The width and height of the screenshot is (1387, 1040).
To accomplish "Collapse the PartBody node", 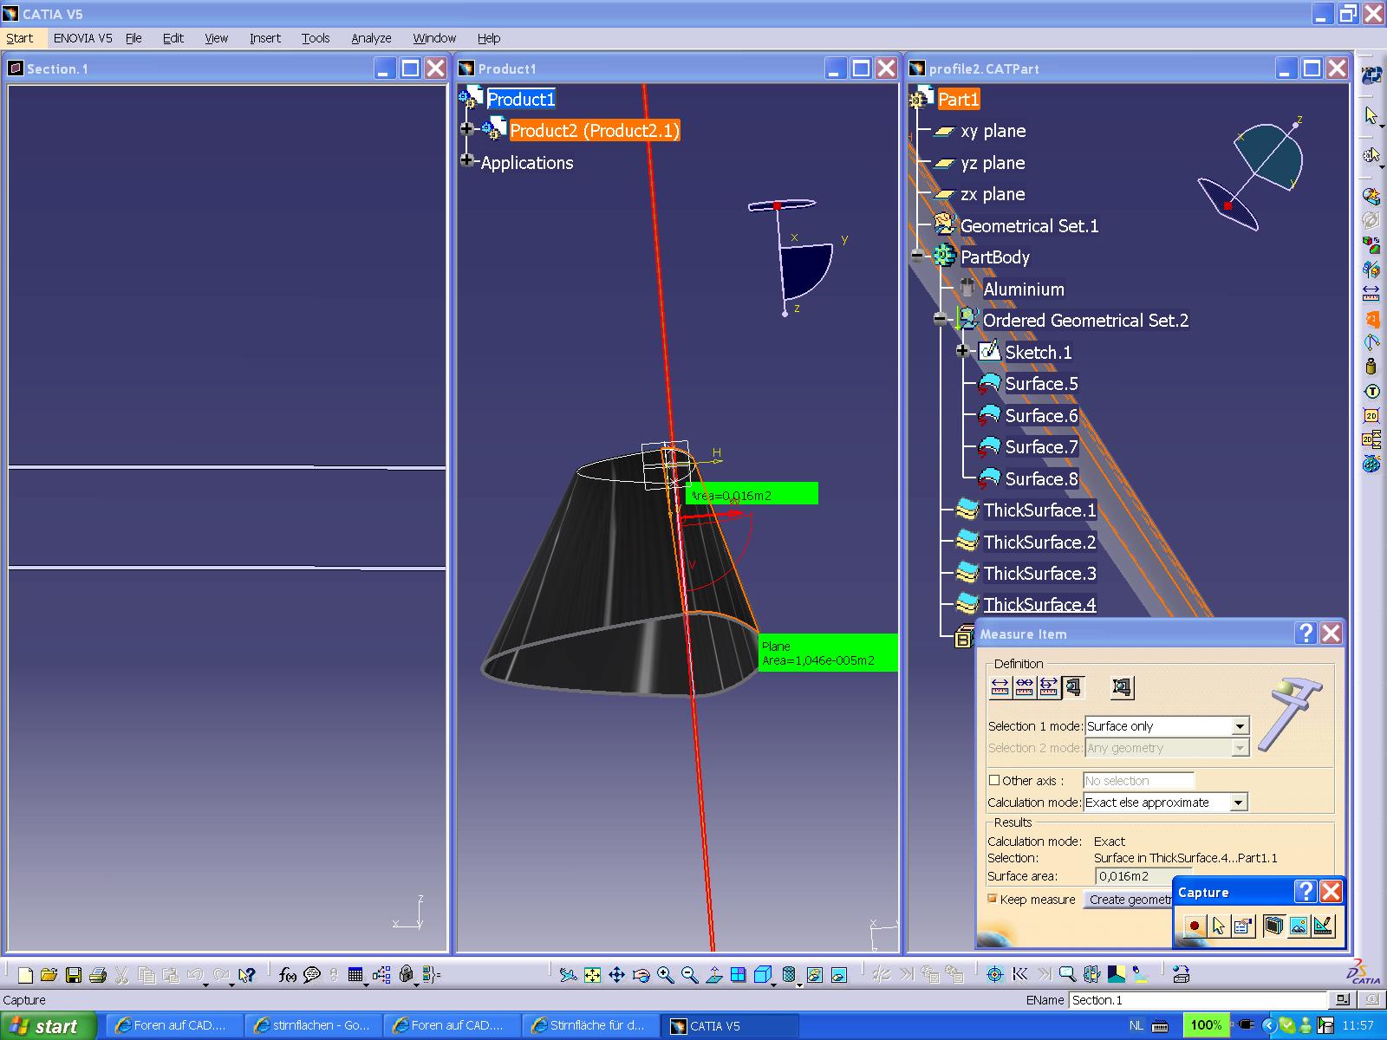I will pos(917,256).
